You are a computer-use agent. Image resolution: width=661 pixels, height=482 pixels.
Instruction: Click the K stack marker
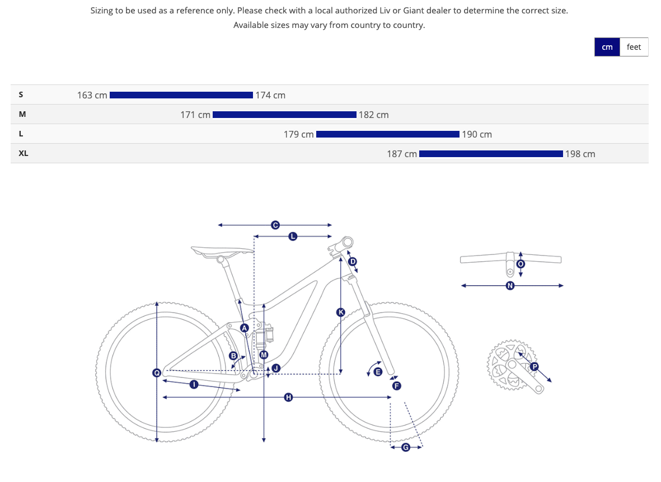[x=340, y=312]
